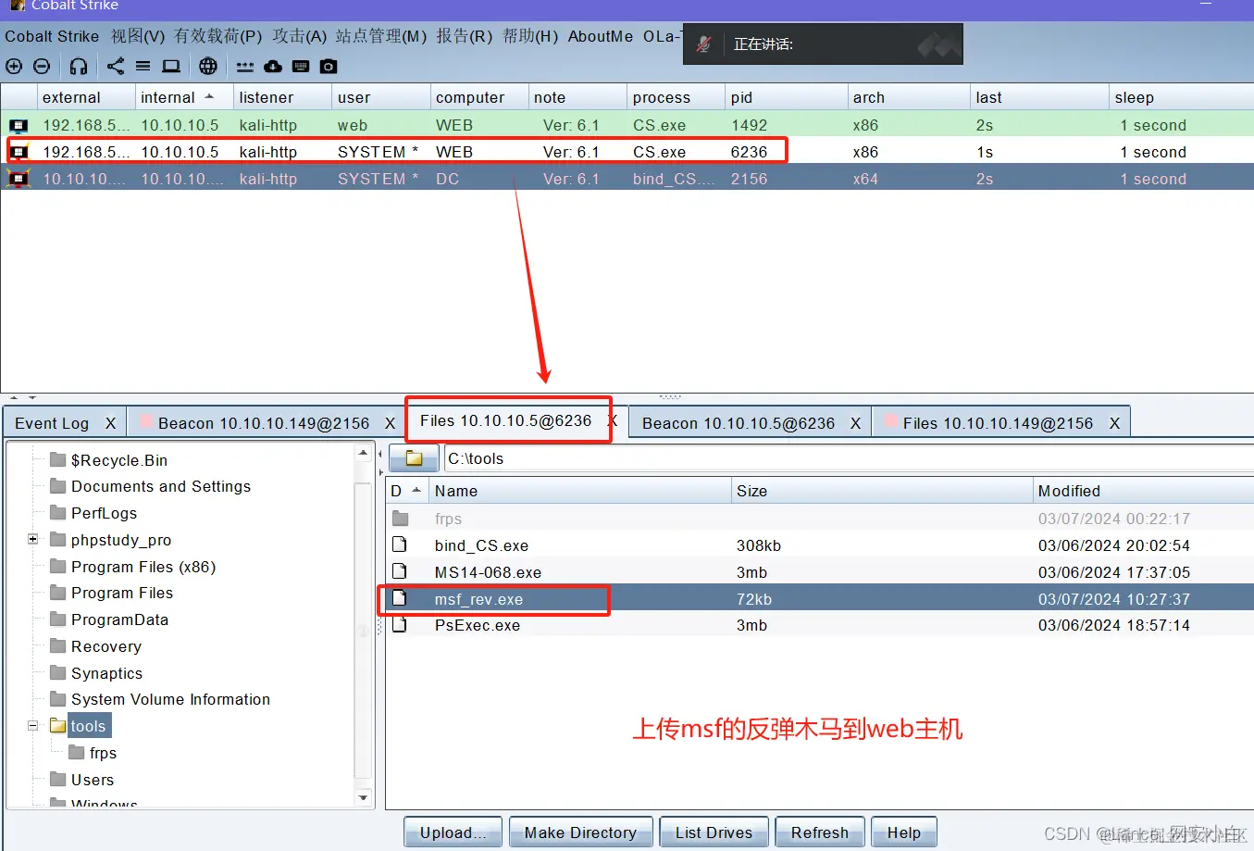The image size is (1254, 851).
Task: Click the globe web log icon
Action: coord(208,66)
